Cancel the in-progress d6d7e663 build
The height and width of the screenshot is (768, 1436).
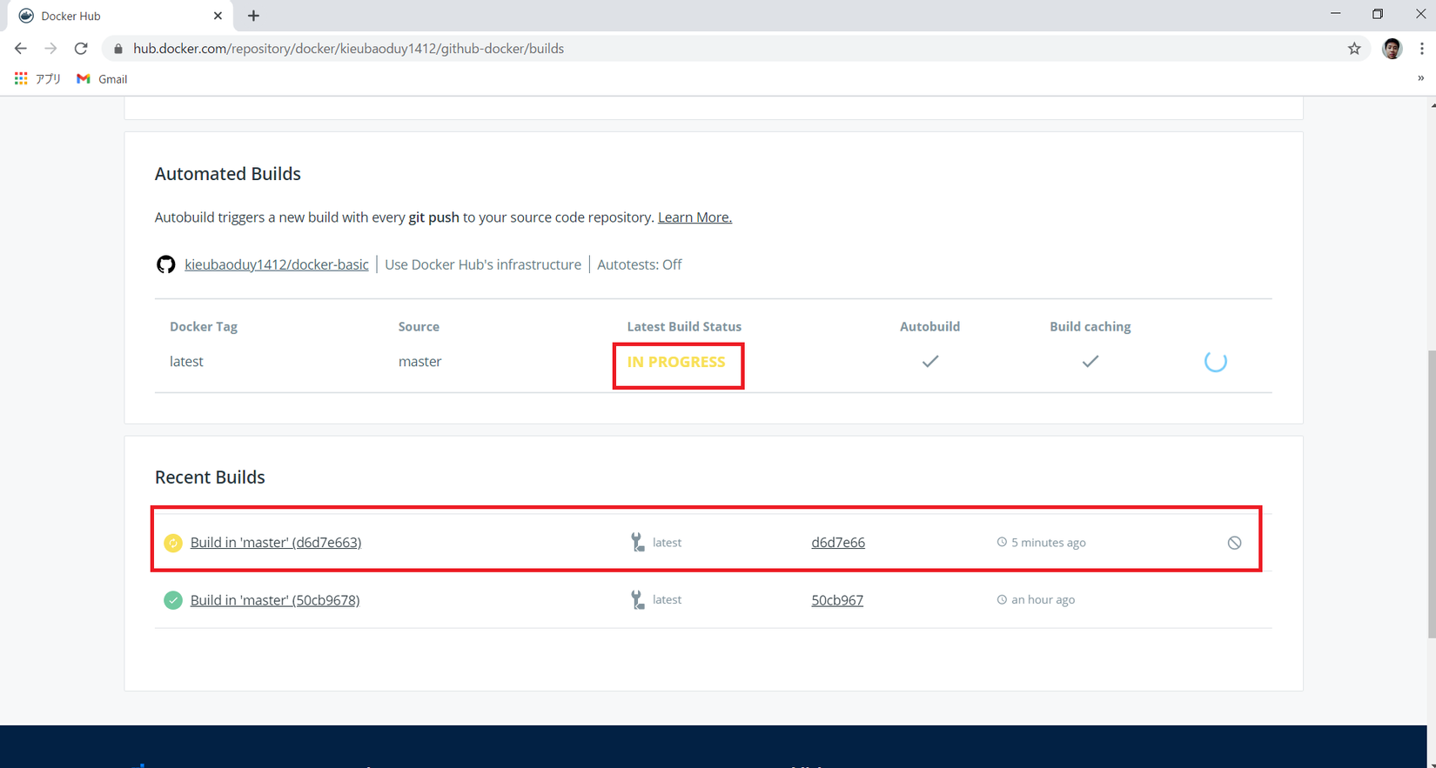pyautogui.click(x=1234, y=543)
